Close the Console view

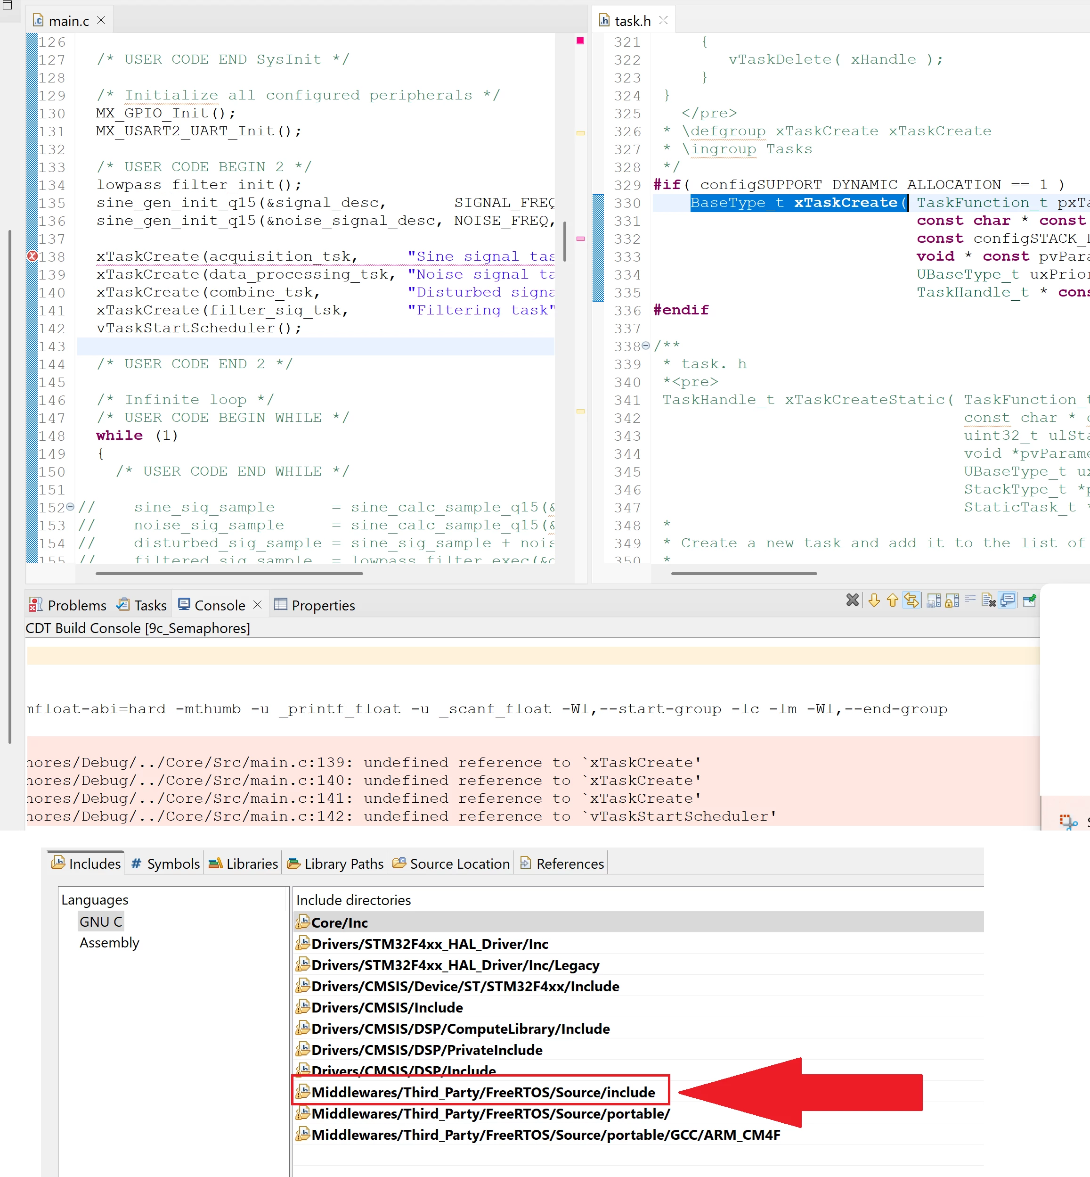(x=257, y=604)
